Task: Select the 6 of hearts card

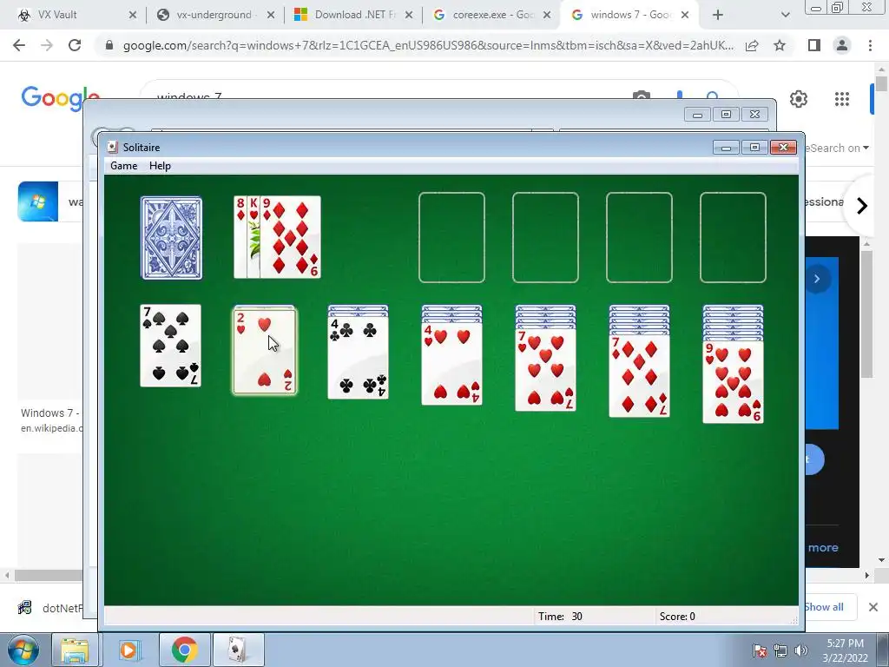Action: 733,382
